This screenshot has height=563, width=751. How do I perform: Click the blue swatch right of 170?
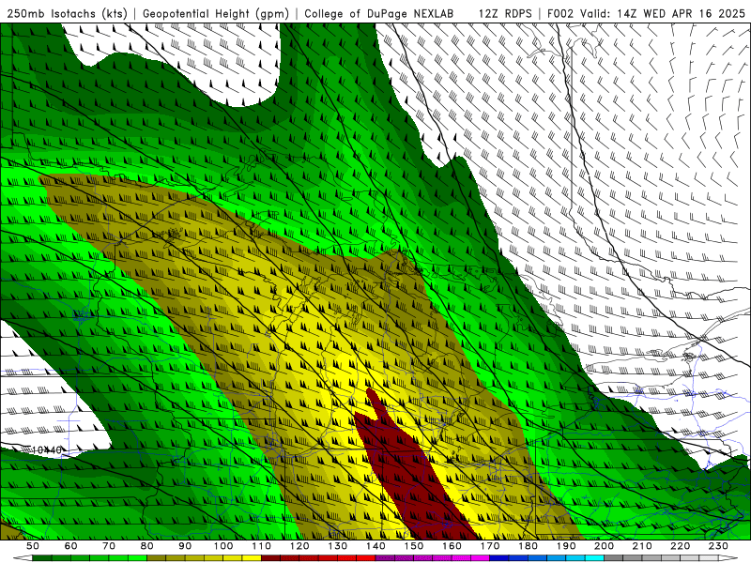(x=499, y=558)
